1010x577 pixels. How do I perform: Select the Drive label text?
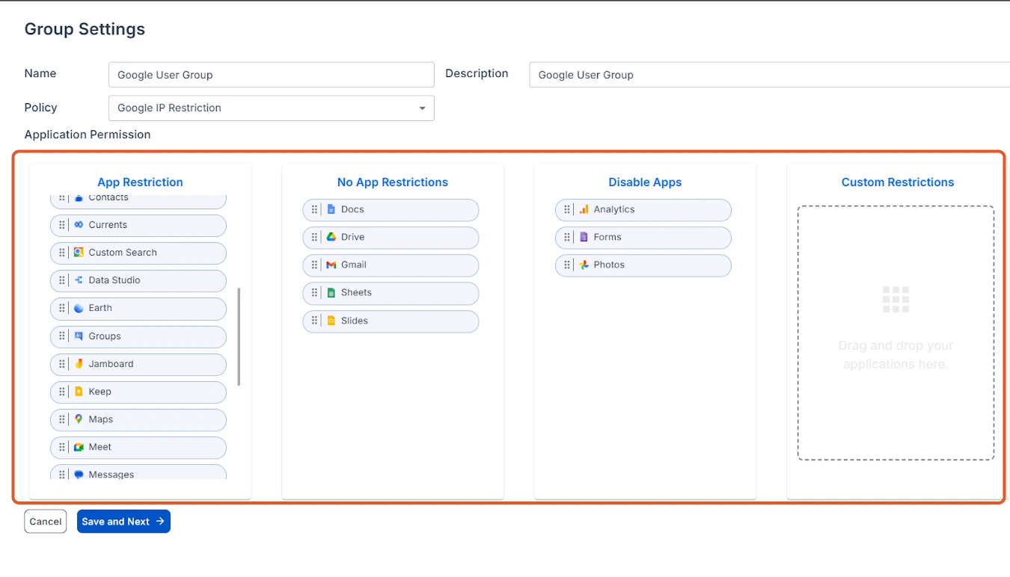353,237
